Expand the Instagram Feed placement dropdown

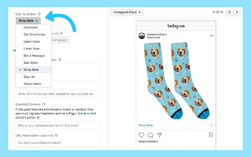tap(127, 12)
